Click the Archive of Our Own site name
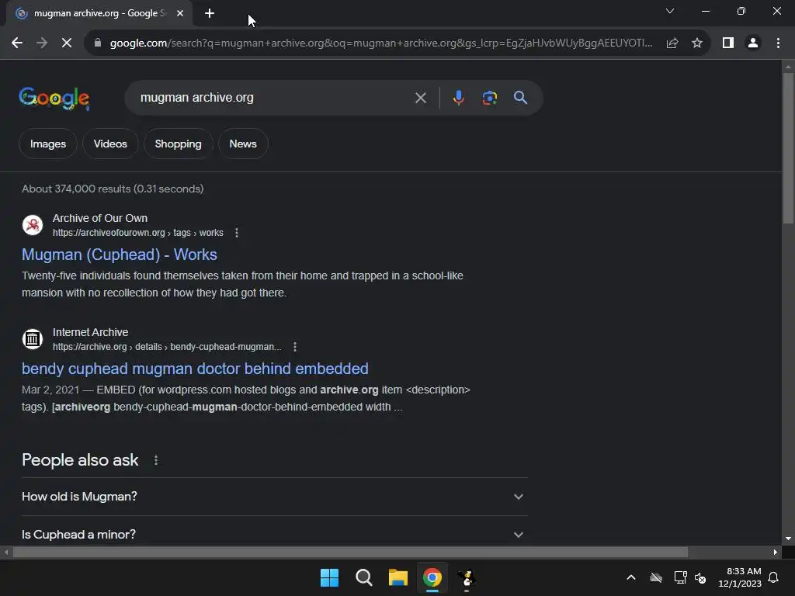Viewport: 795px width, 596px height. [100, 218]
